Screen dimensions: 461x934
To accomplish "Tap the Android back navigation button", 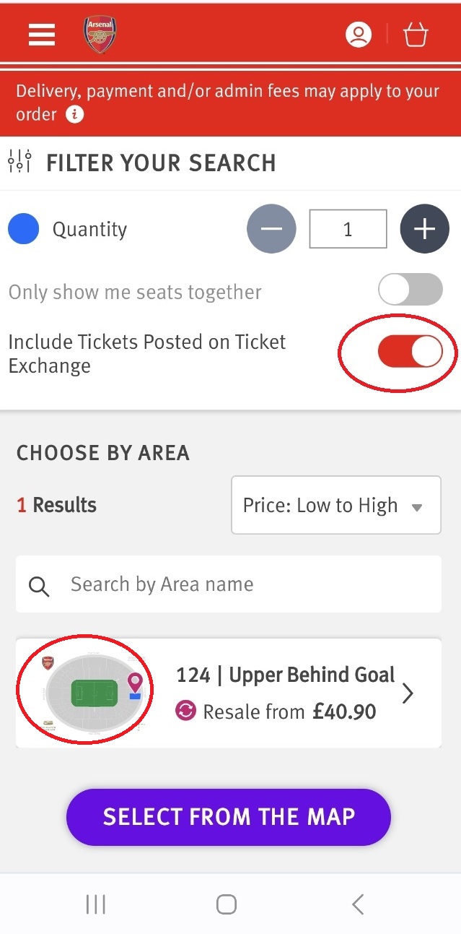I will point(358,904).
